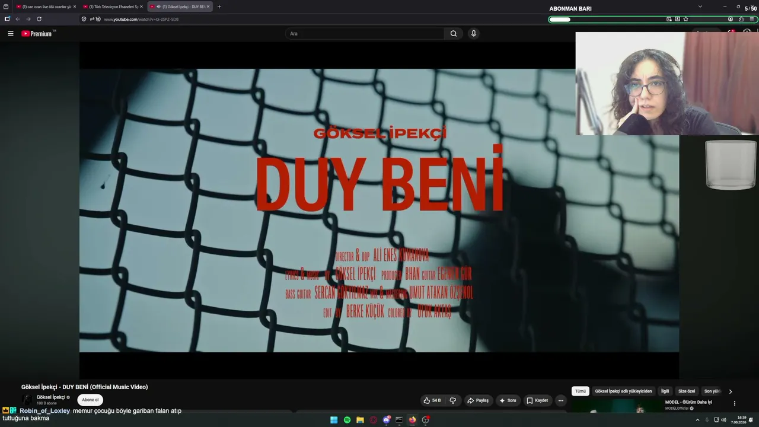This screenshot has width=759, height=427.
Task: Open more actions for the video
Action: coord(561,400)
